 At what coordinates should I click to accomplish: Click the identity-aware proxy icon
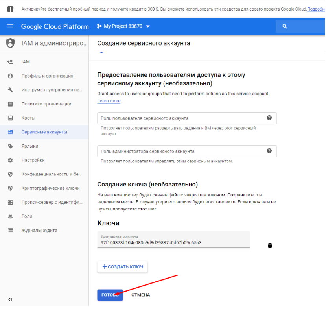tap(10, 202)
